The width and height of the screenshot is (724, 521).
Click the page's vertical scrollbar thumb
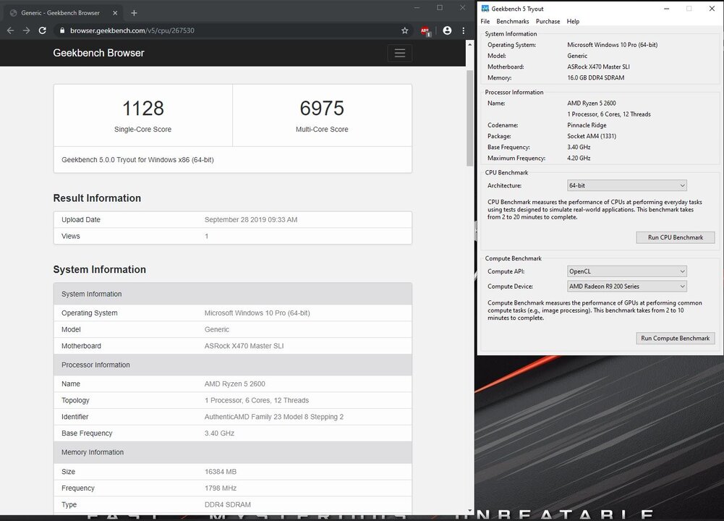tap(469, 118)
